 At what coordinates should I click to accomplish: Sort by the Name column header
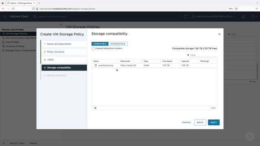pos(96,61)
